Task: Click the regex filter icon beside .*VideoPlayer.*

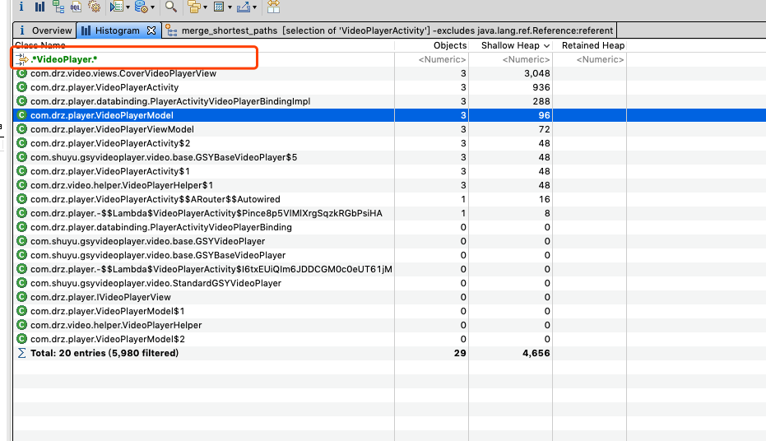Action: (21, 59)
